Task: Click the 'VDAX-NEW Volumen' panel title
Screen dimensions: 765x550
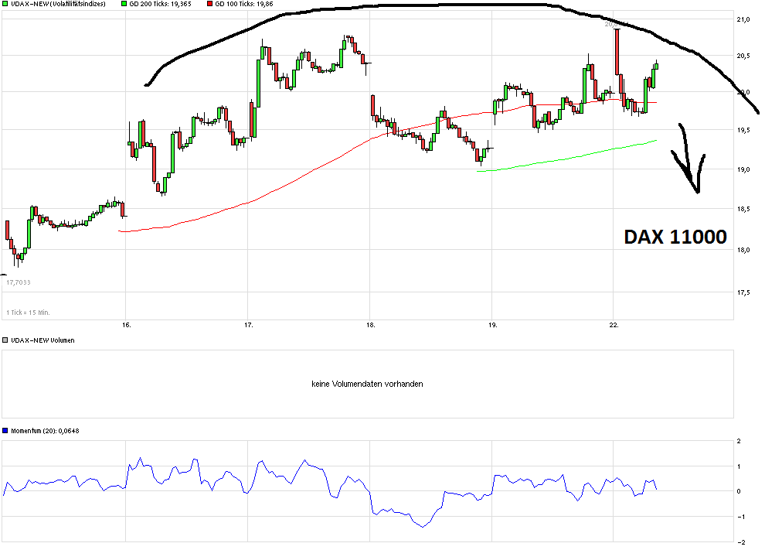Action: (42, 340)
